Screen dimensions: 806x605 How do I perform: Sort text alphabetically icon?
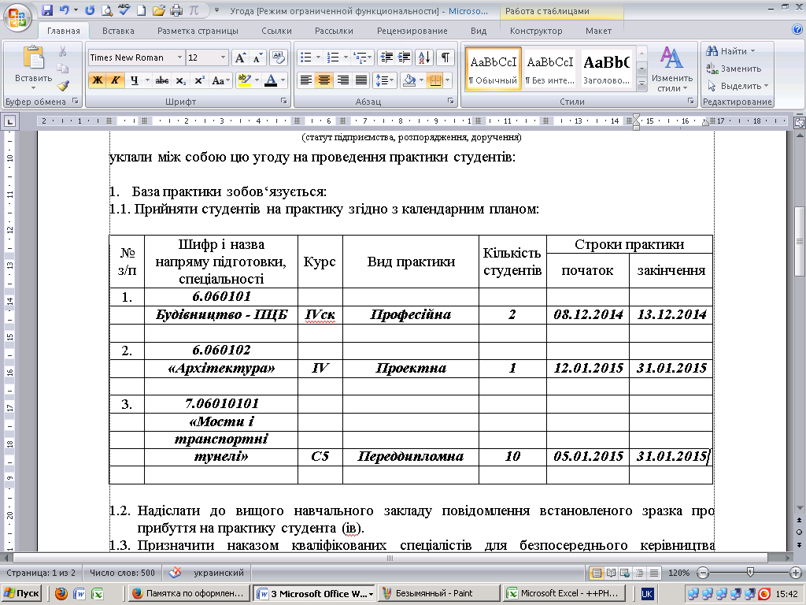(424, 58)
